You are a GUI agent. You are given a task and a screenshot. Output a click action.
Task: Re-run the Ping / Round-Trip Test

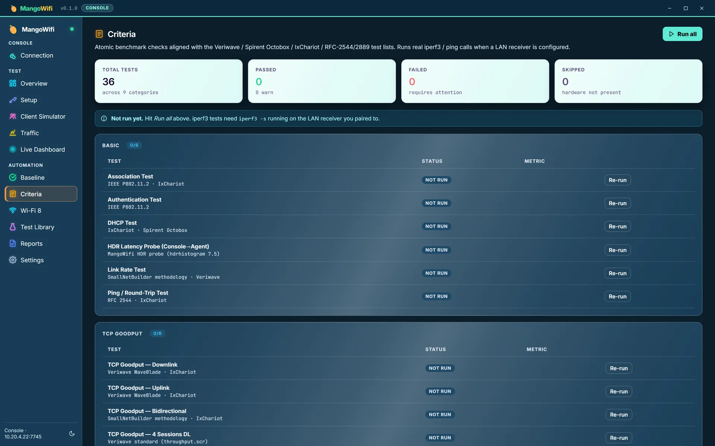coord(617,296)
